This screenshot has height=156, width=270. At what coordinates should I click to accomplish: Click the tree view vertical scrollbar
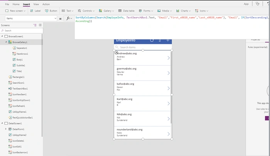(42, 85)
